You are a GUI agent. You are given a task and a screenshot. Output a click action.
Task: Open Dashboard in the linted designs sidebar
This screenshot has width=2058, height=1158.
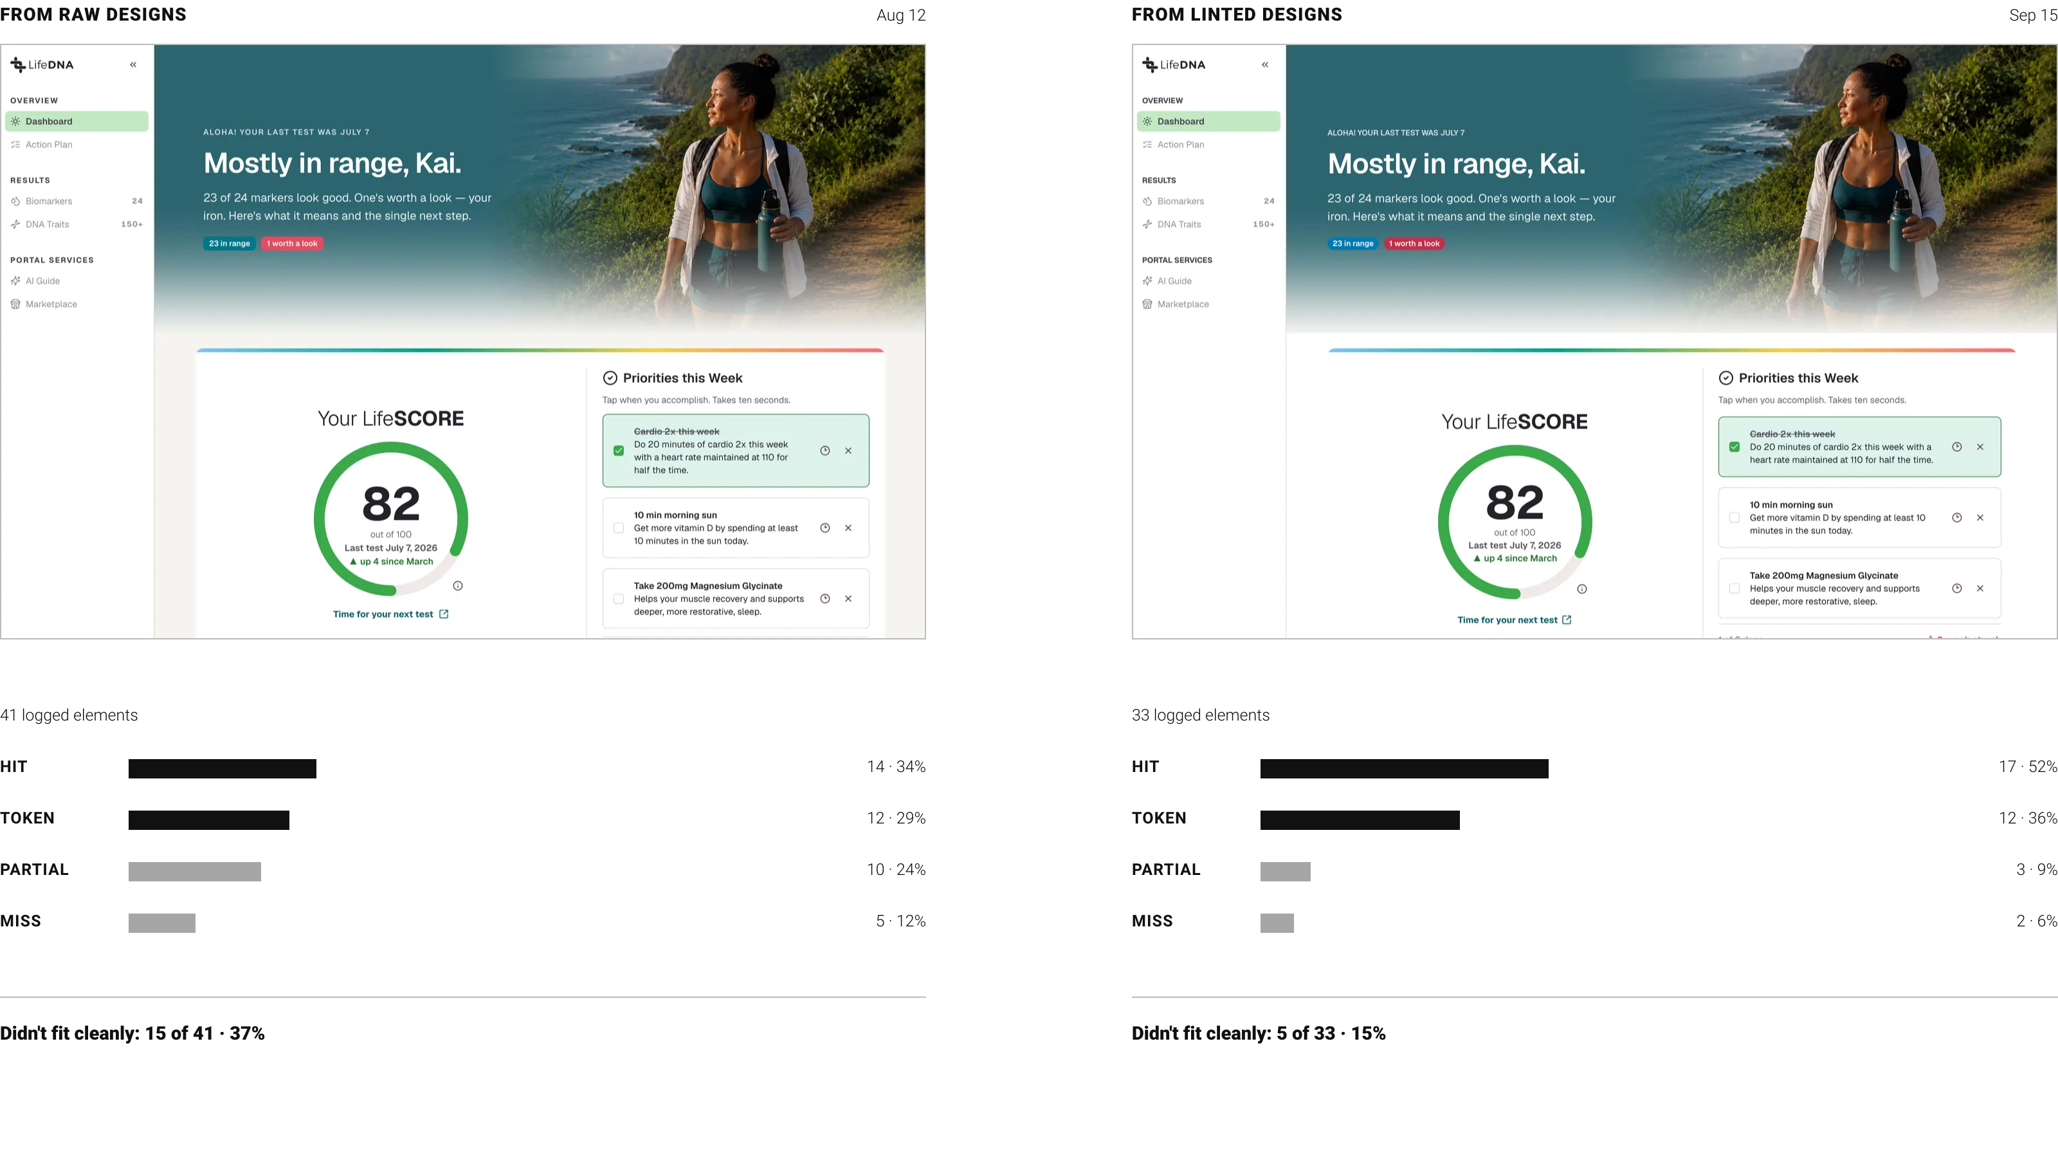coord(1208,122)
